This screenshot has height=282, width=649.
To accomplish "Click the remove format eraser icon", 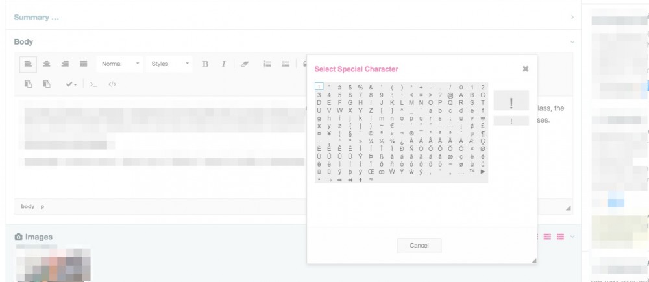I will click(x=247, y=64).
